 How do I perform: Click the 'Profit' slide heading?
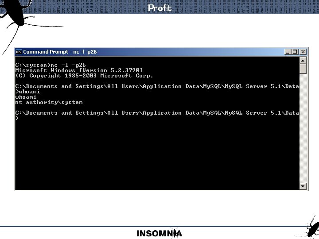(x=159, y=8)
